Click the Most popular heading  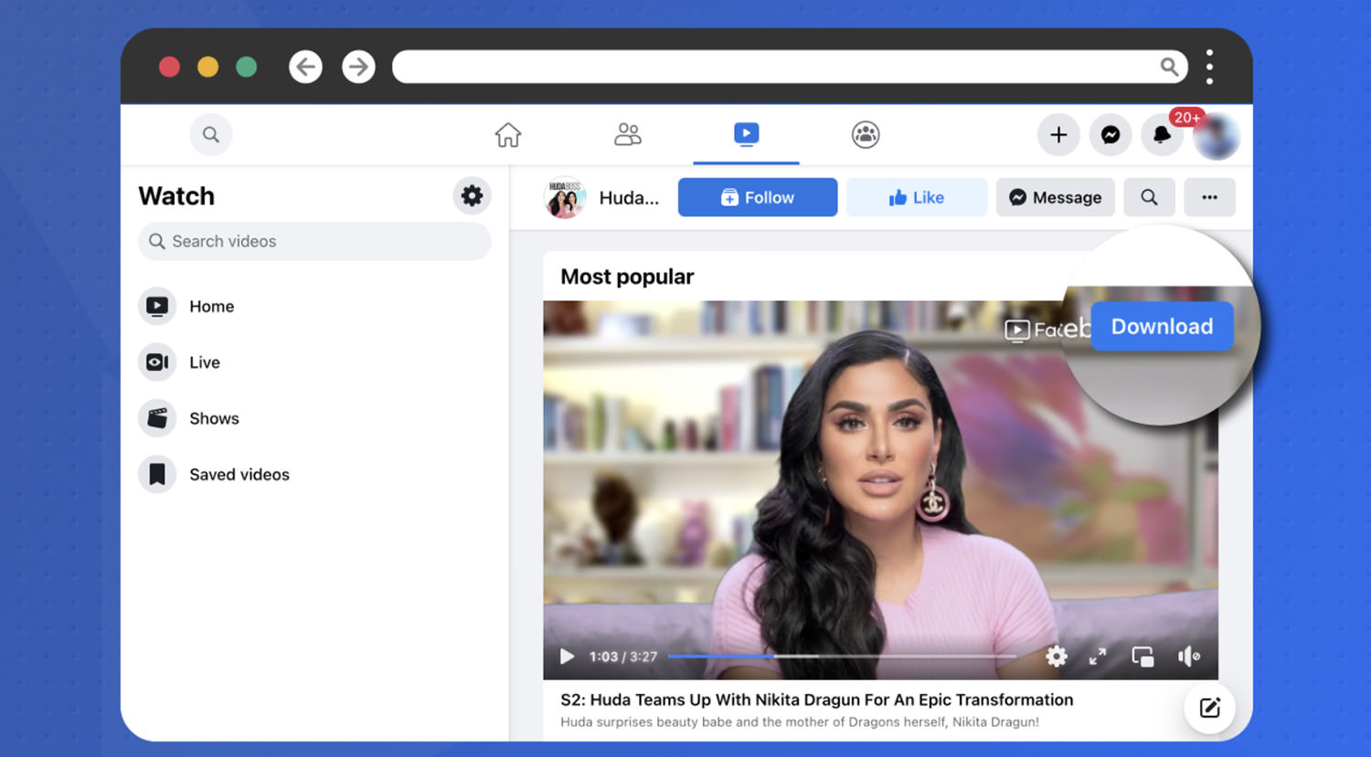[x=627, y=277]
